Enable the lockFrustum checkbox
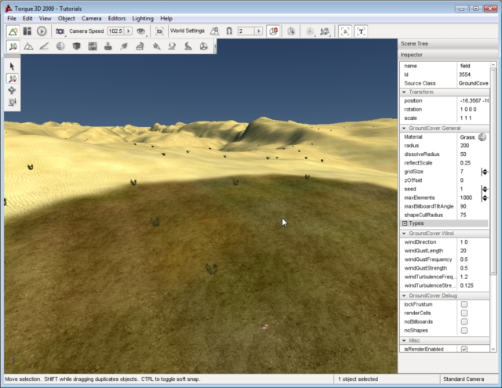Viewport: 502px width, 388px height. (x=464, y=304)
